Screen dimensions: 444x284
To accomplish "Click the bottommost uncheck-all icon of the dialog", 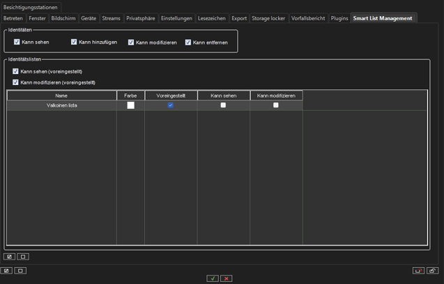I will pyautogui.click(x=20, y=271).
